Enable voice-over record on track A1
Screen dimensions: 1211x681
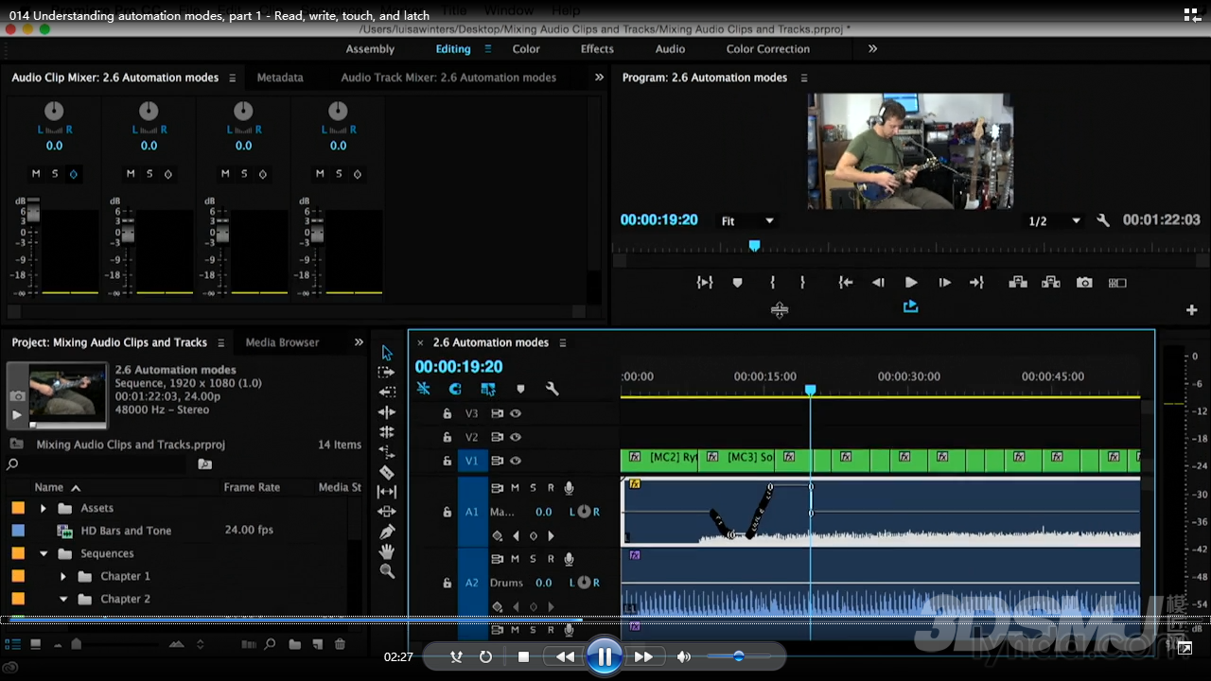click(569, 488)
